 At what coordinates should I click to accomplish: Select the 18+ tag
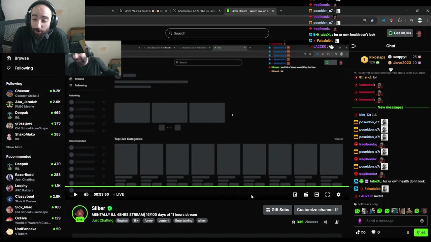point(136,220)
